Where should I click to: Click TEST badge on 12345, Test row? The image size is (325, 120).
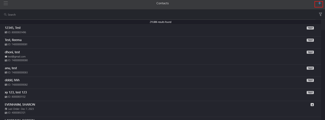[x=310, y=28]
